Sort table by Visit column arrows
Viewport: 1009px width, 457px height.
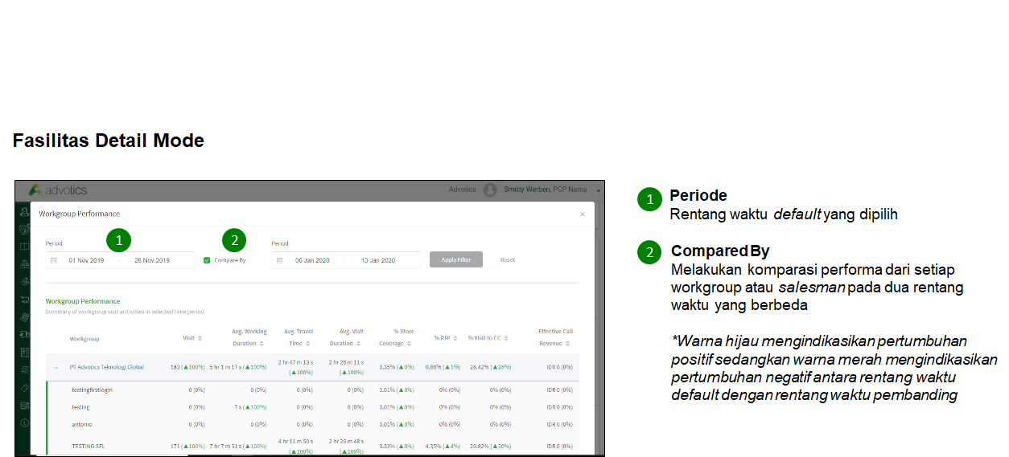(x=200, y=338)
